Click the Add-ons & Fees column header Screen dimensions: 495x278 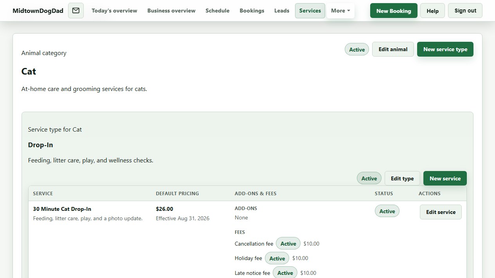click(x=256, y=193)
